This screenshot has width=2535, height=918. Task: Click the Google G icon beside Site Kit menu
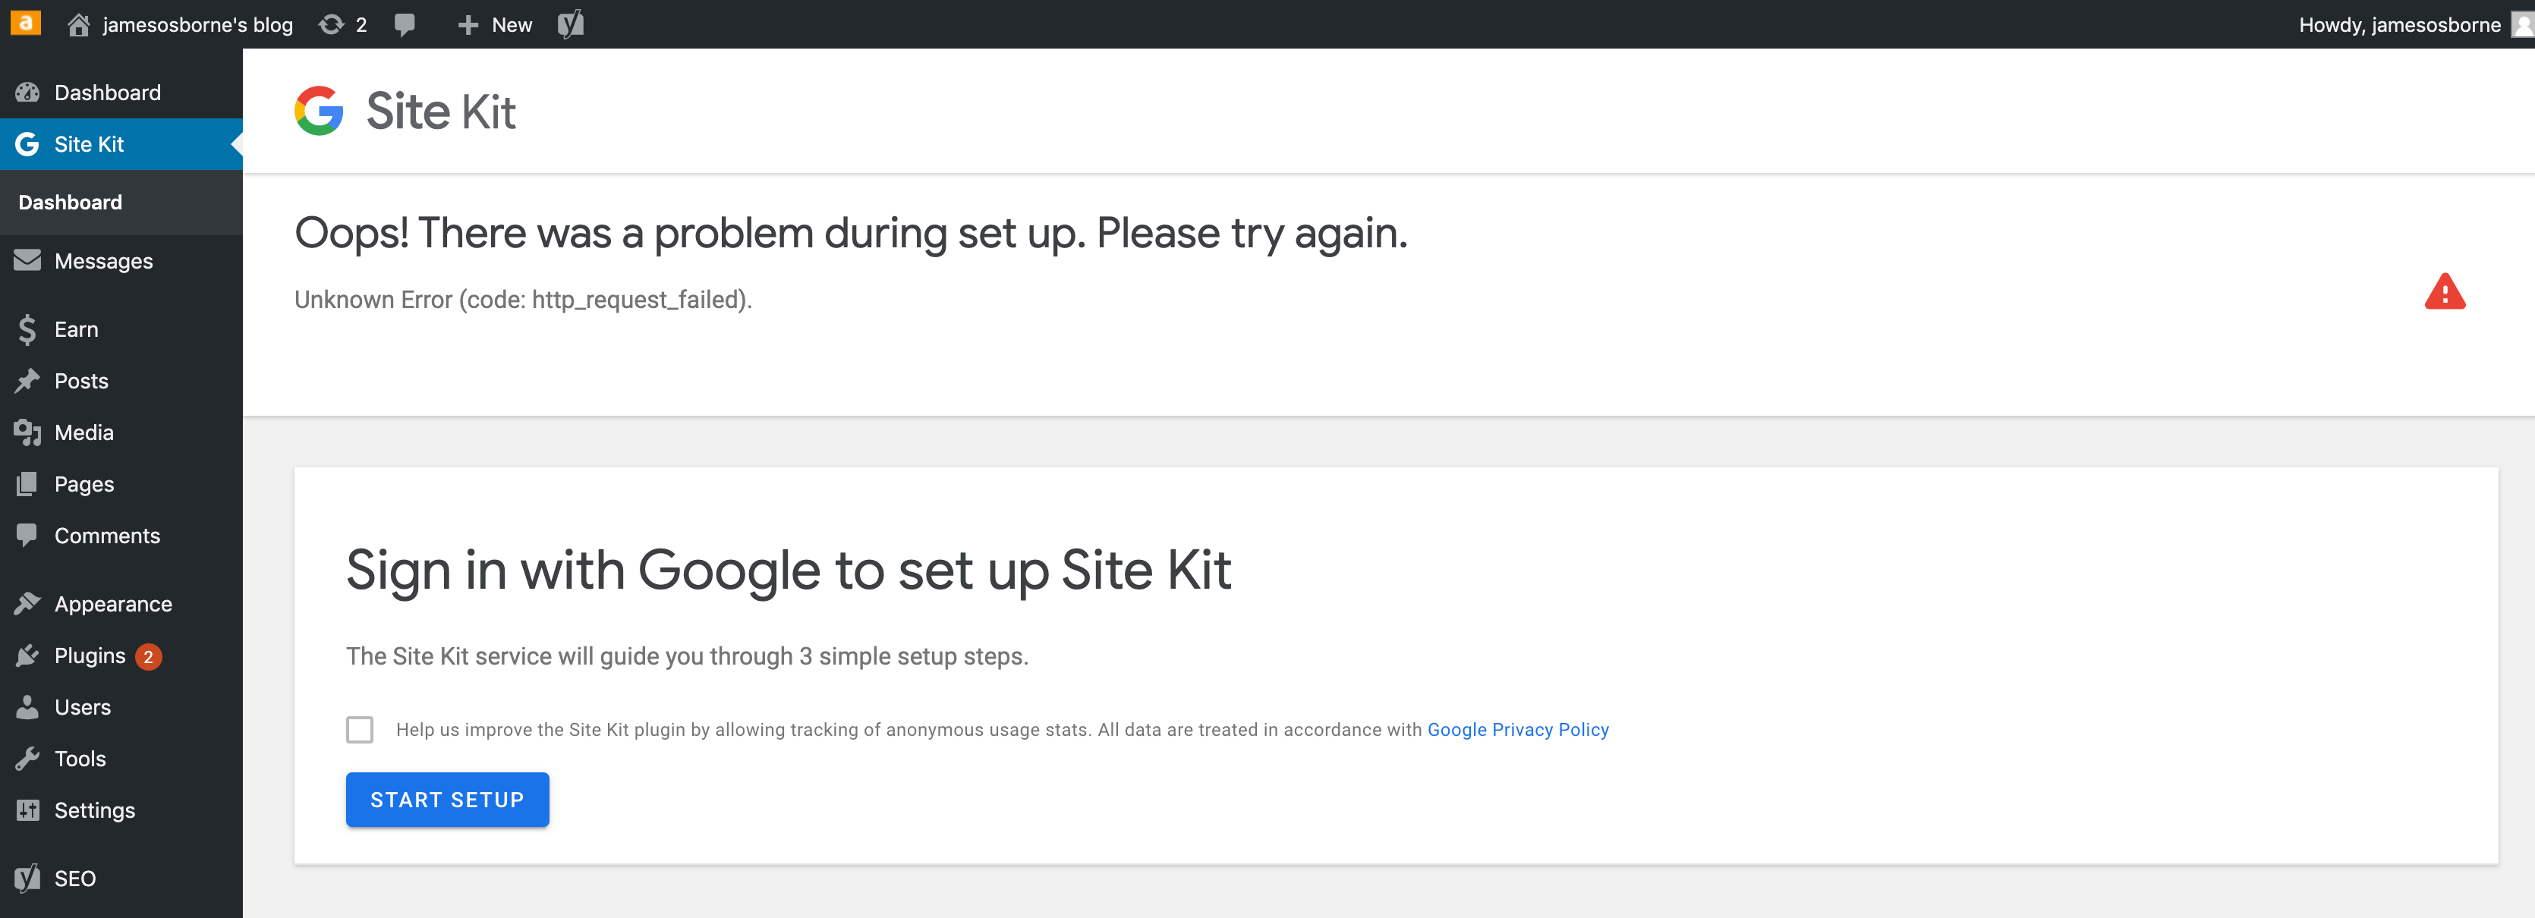[x=27, y=143]
